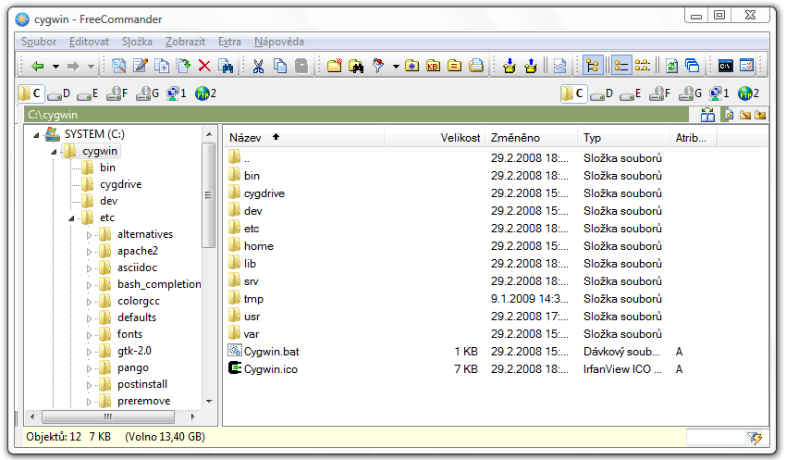Click the red X delete icon
The height and width of the screenshot is (460, 786).
tap(204, 66)
